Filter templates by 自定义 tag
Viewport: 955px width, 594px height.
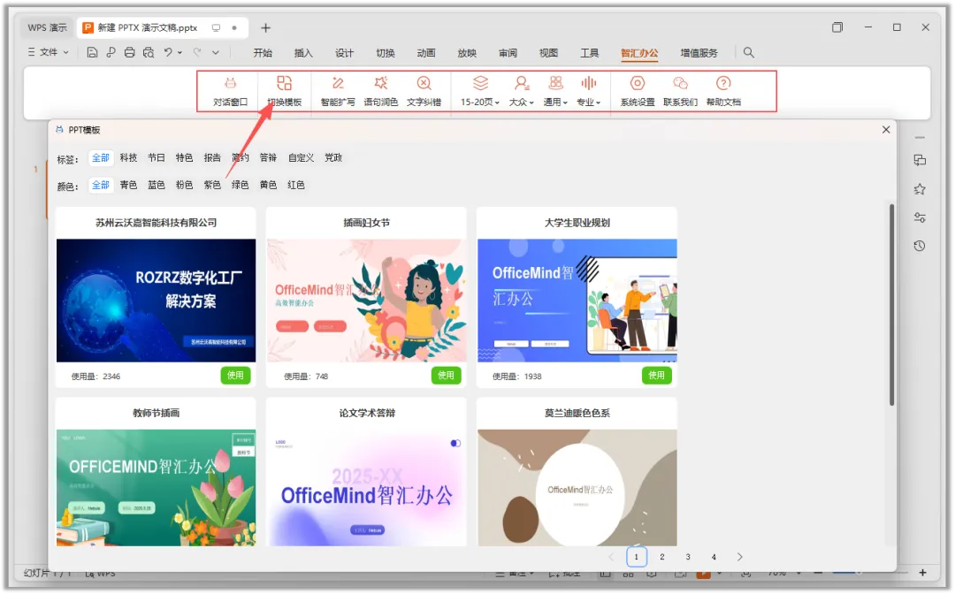point(301,158)
